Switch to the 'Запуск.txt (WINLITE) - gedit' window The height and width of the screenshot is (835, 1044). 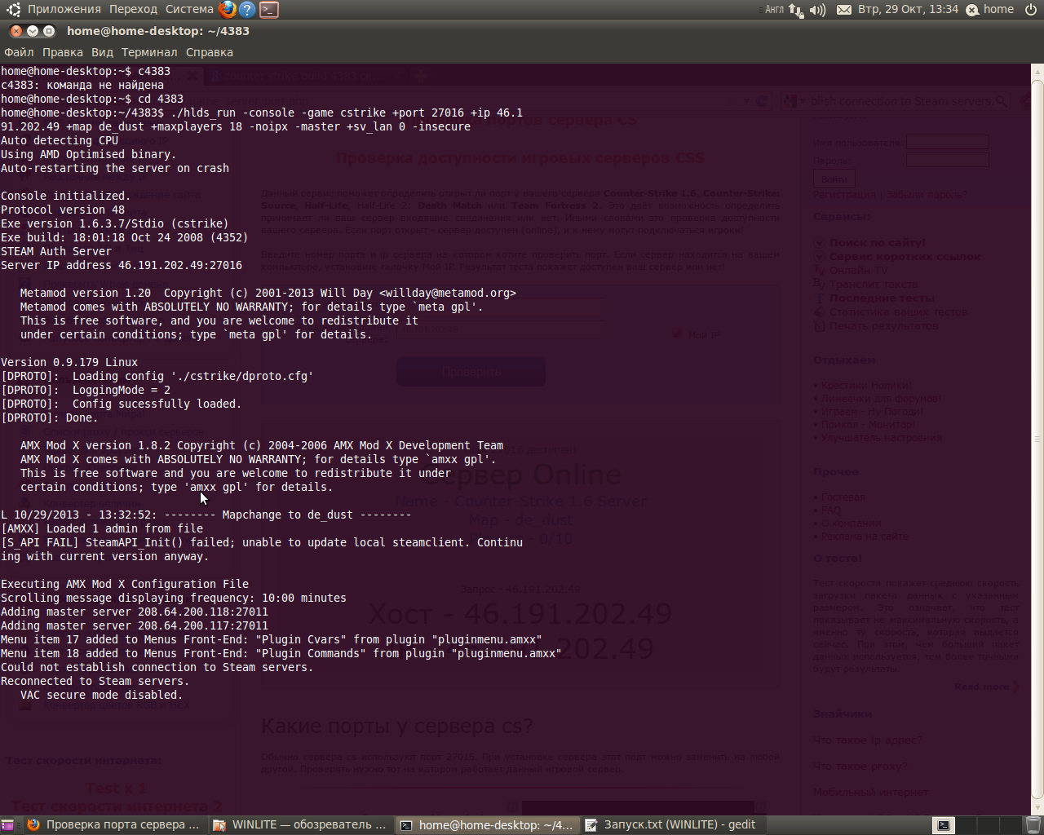coord(672,825)
